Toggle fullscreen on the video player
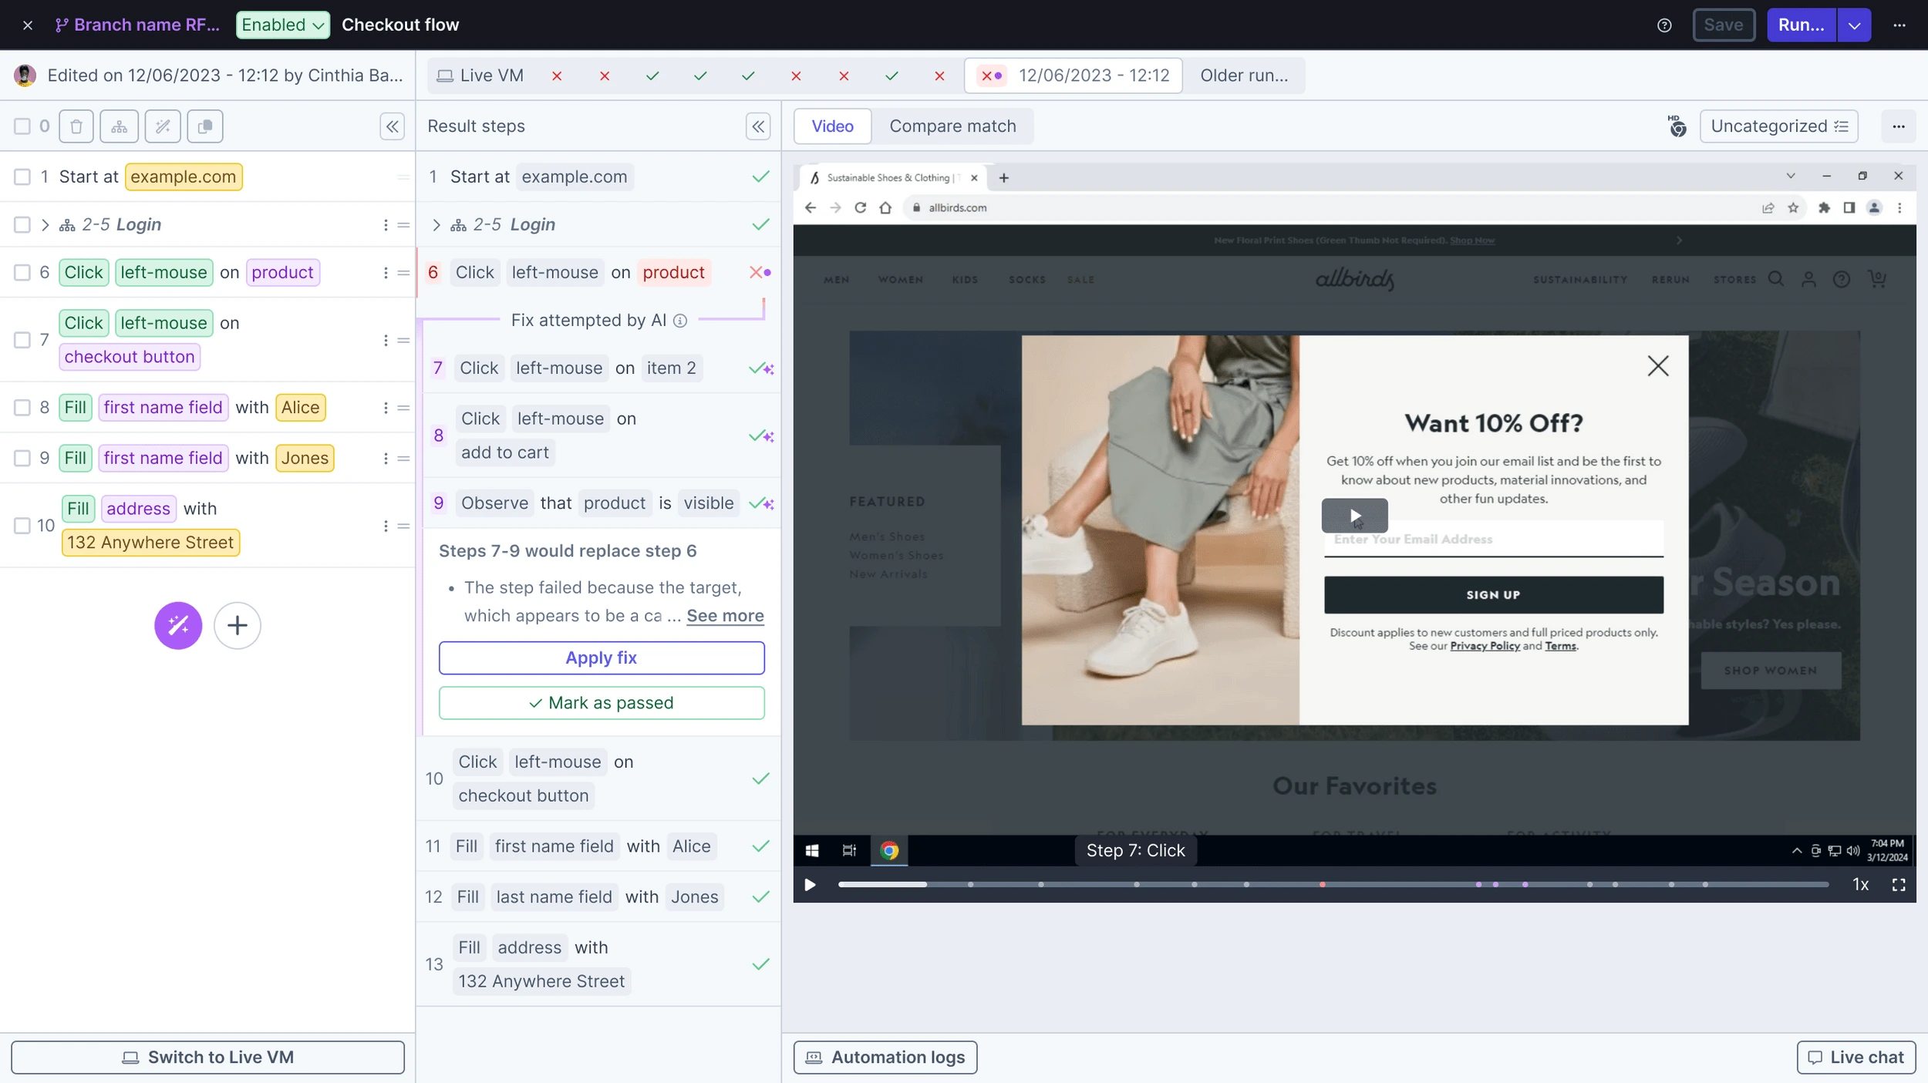Viewport: 1928px width, 1083px height. coord(1898,885)
